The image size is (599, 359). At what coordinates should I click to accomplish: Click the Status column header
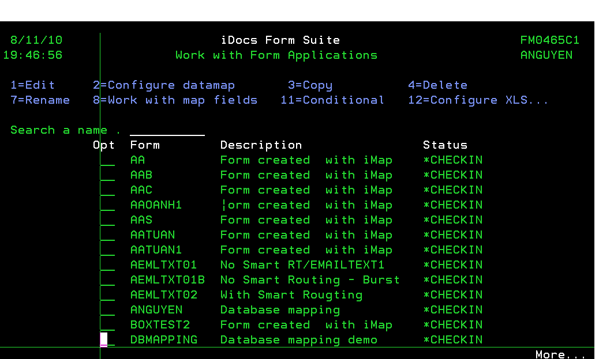click(x=445, y=145)
